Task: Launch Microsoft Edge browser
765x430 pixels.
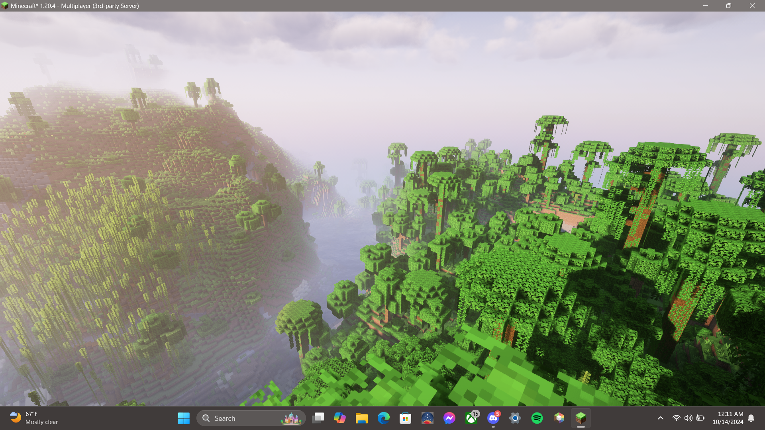Action: 384,418
